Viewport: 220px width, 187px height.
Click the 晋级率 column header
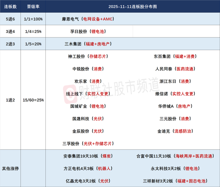(x=33, y=7)
